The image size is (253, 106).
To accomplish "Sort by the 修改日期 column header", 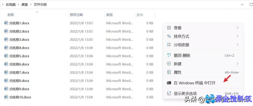I will [76, 15].
